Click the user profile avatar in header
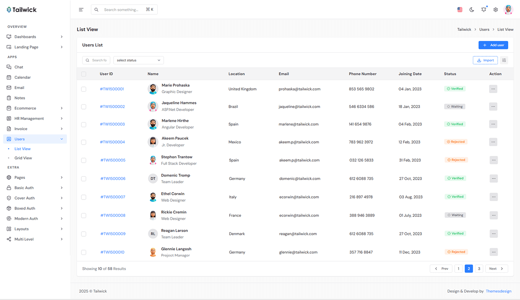The image size is (520, 300). [508, 10]
